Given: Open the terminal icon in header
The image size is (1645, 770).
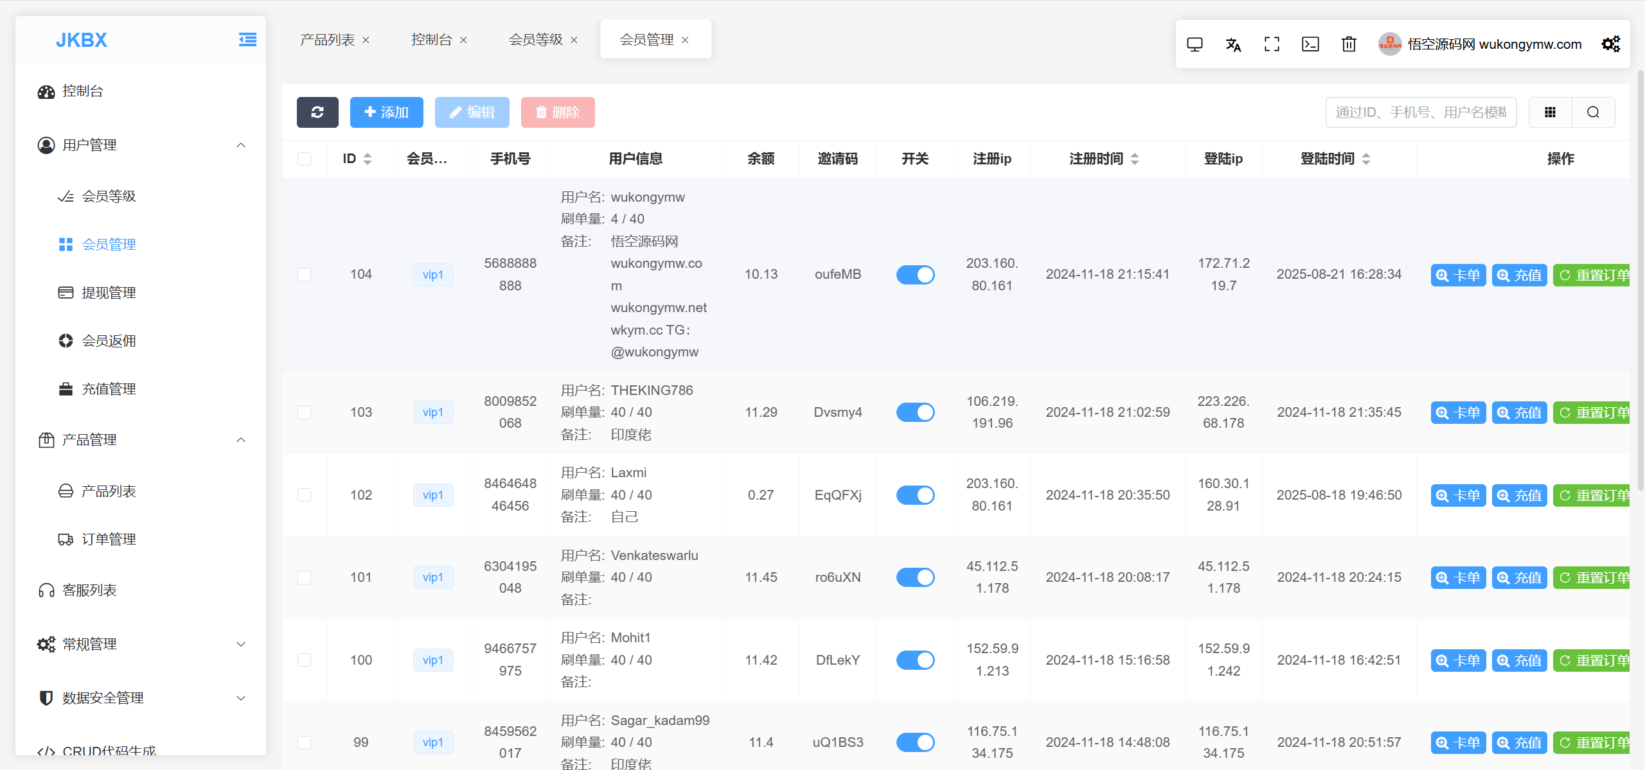Looking at the screenshot, I should (1310, 44).
